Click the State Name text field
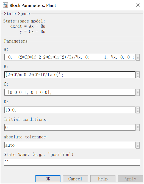Viewport: 144px width, 184px height. coord(72,162)
